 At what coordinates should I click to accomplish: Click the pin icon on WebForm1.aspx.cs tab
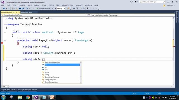pos(17,12)
